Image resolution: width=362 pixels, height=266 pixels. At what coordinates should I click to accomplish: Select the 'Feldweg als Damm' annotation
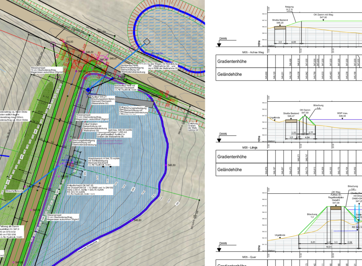(x=12, y=232)
